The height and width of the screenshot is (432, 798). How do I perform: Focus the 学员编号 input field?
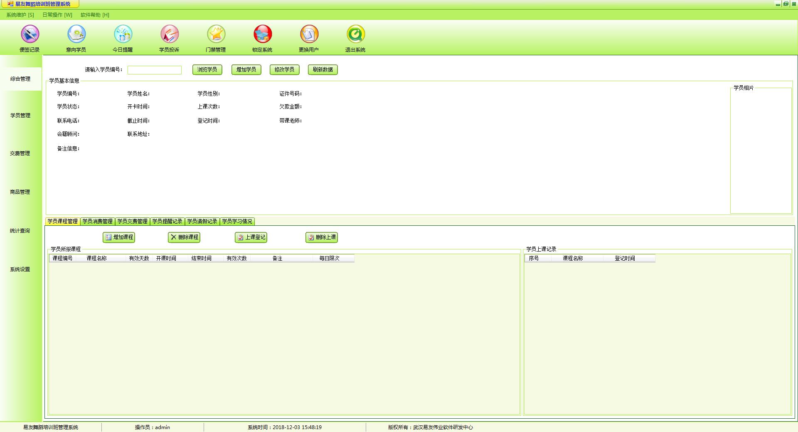pos(155,70)
